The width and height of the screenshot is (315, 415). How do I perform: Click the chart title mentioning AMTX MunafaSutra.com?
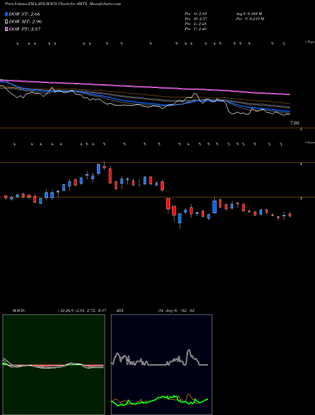click(x=63, y=4)
